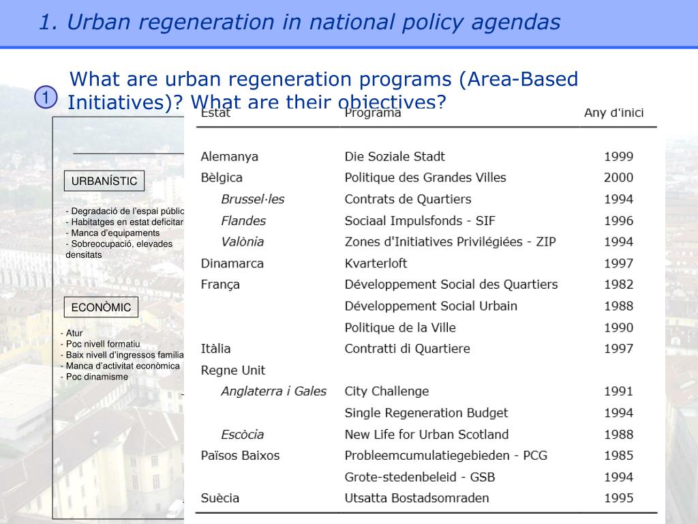Select 'Escòcia' sub-row

click(242, 434)
